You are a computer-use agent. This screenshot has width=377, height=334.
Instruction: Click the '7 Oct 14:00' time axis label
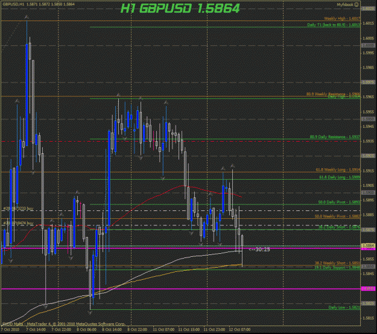[x=36, y=329]
